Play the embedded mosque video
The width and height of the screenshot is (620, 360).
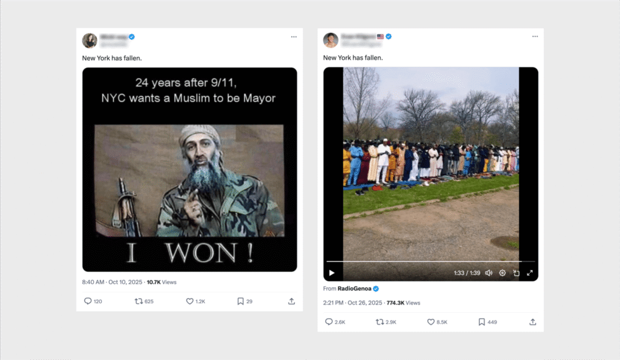(331, 273)
